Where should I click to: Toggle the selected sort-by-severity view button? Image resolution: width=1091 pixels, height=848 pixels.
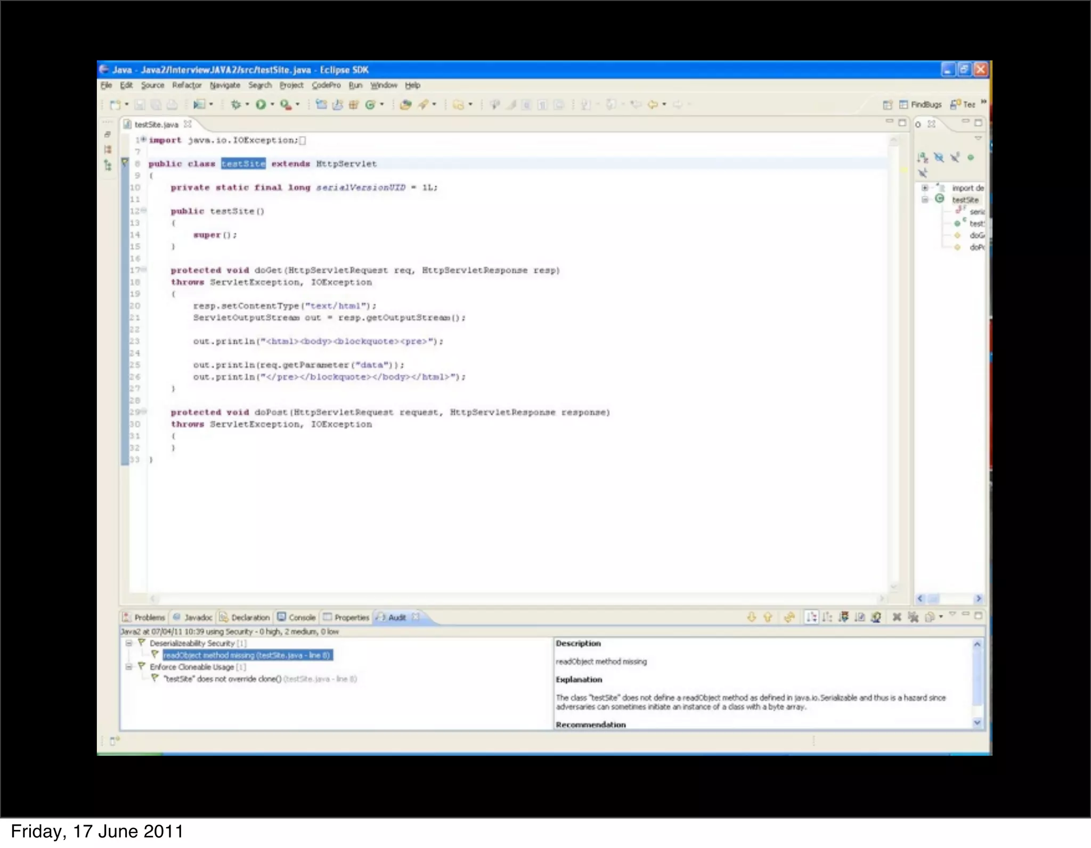click(x=811, y=617)
